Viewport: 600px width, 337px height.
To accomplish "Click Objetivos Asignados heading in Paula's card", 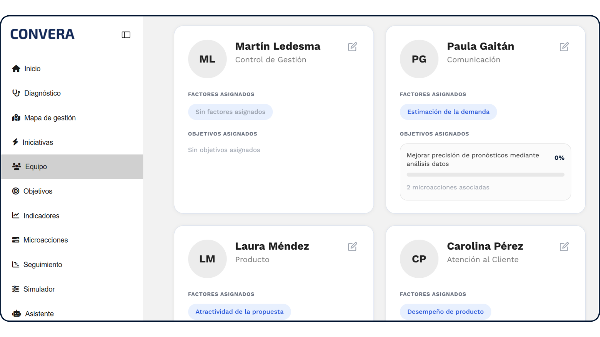I will coord(434,134).
